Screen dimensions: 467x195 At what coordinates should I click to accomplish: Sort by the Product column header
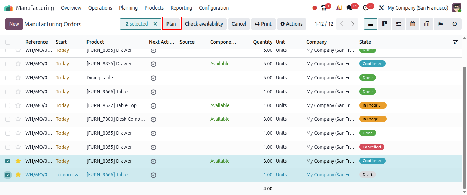(x=95, y=42)
